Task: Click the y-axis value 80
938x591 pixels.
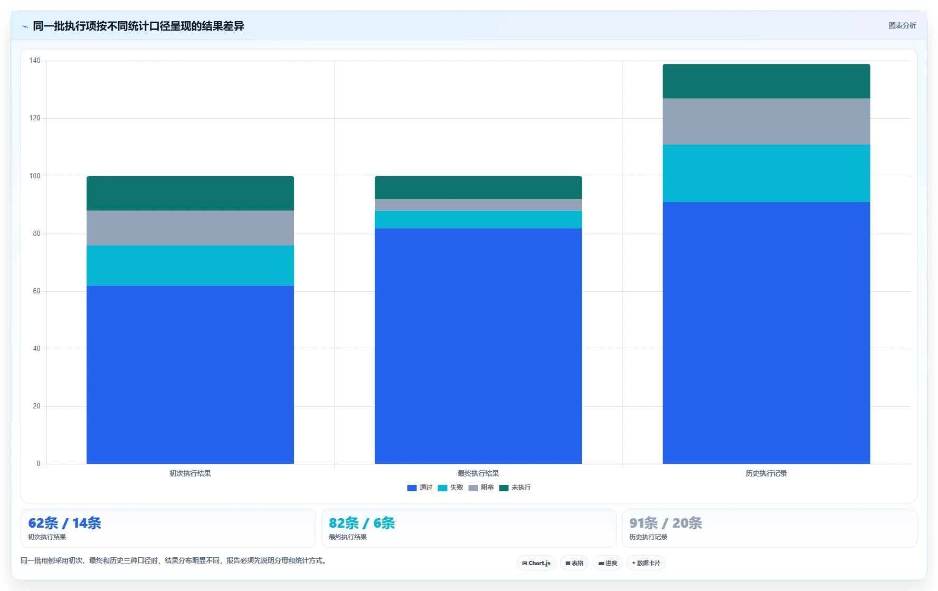Action: coord(36,233)
